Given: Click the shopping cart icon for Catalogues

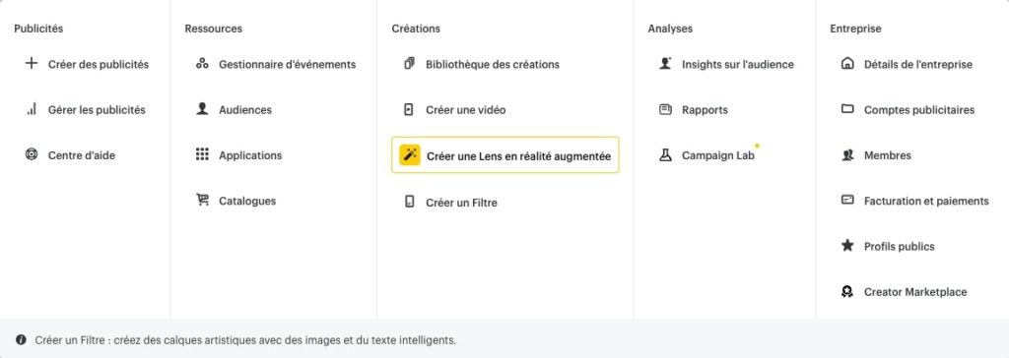Looking at the screenshot, I should point(202,201).
